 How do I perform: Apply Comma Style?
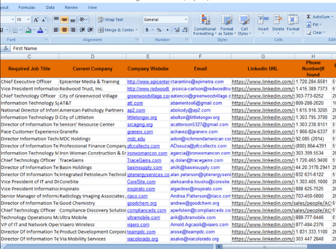click(168, 30)
